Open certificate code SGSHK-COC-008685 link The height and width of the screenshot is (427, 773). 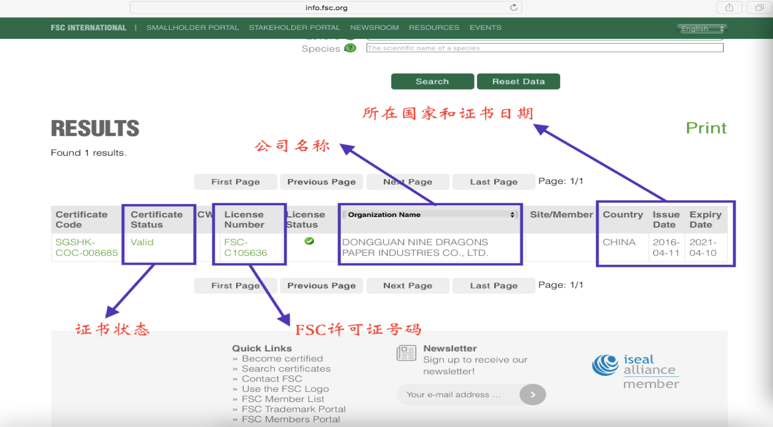coord(87,247)
